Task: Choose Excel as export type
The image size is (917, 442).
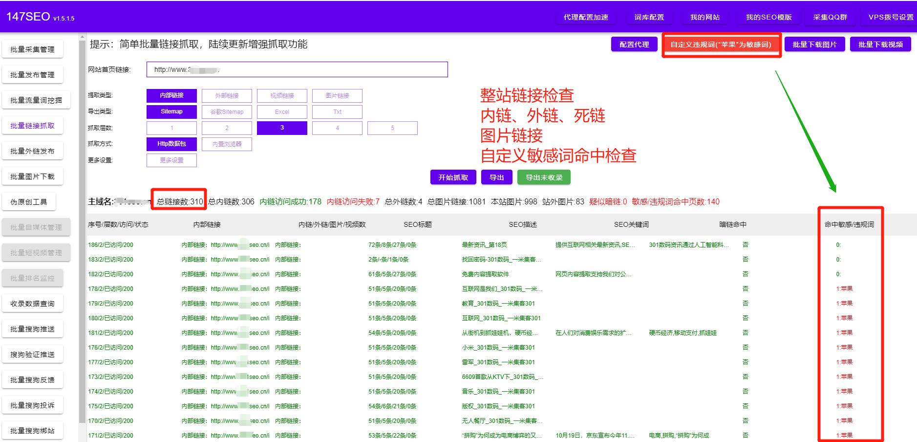Action: point(282,111)
